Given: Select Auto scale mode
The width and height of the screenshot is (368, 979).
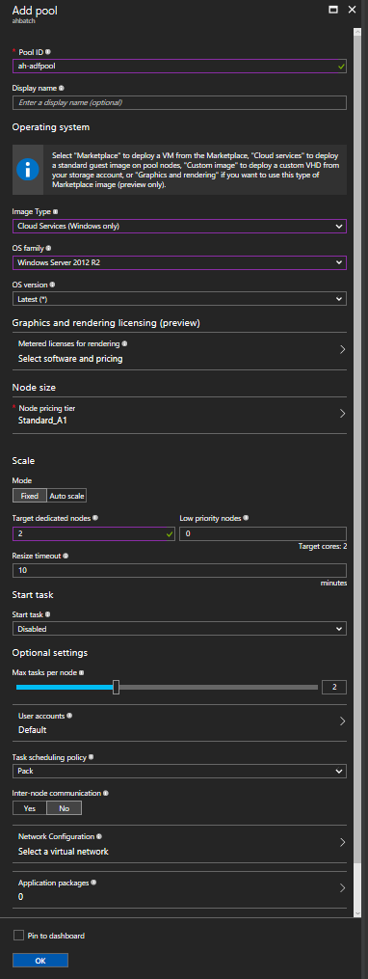Looking at the screenshot, I should pyautogui.click(x=66, y=497).
